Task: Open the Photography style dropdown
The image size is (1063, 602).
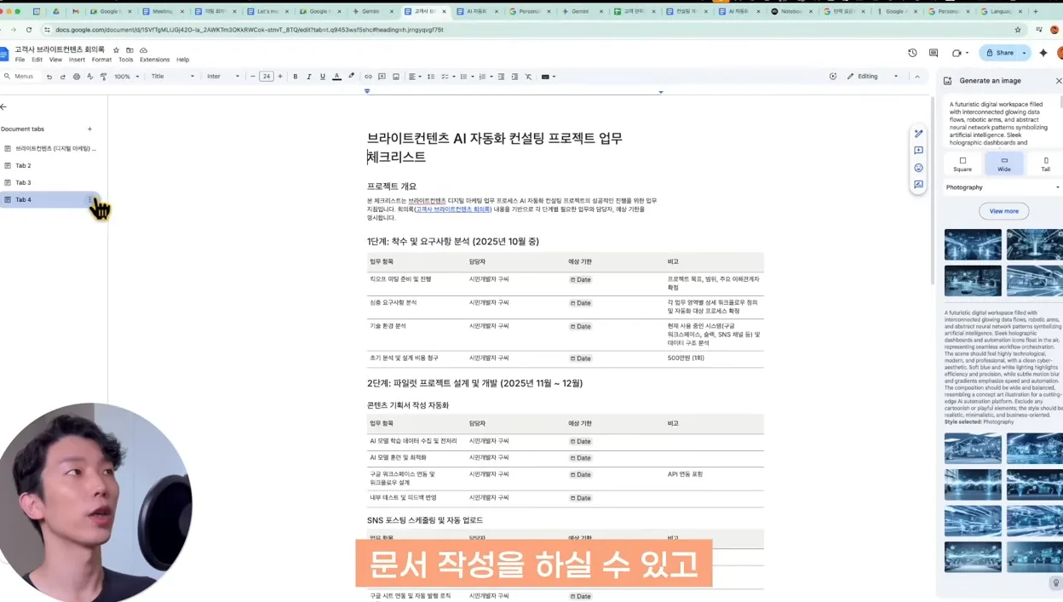Action: point(1003,187)
